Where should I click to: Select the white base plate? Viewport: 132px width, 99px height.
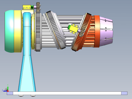pyautogui.click(x=67, y=93)
